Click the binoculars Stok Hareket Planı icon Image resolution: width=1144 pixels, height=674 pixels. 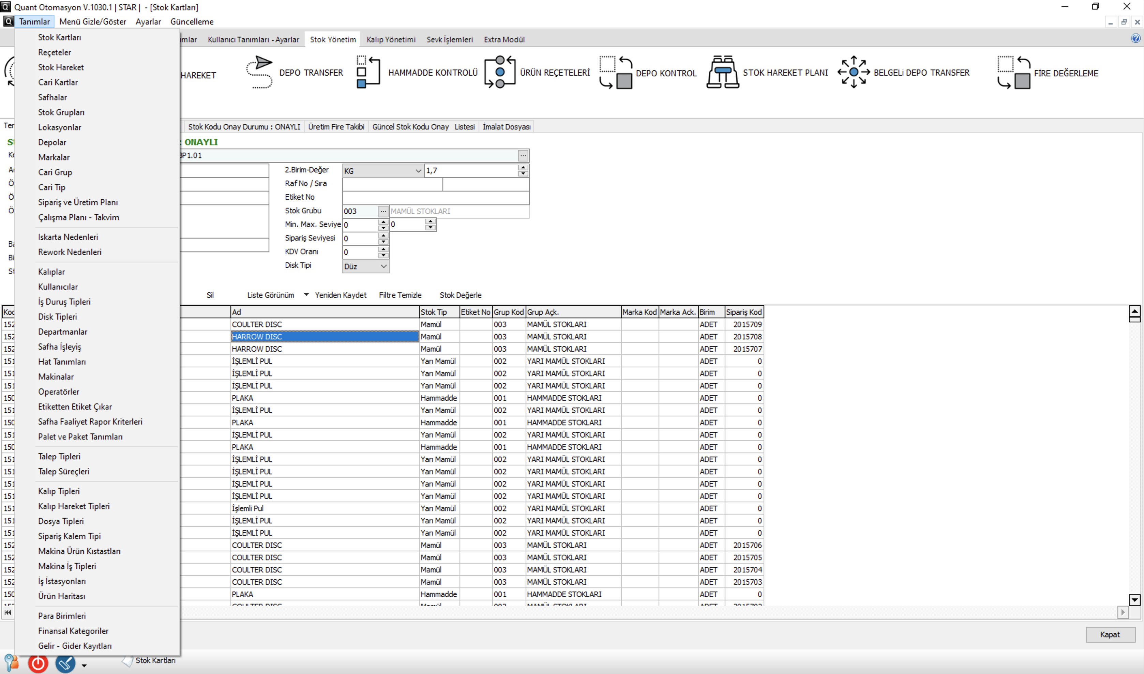coord(722,72)
